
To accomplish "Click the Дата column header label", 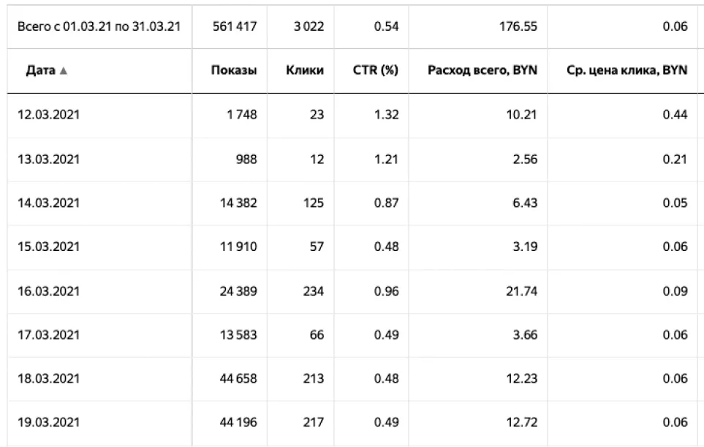I will click(40, 71).
